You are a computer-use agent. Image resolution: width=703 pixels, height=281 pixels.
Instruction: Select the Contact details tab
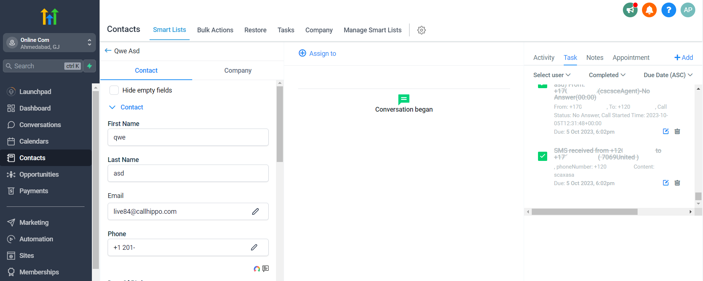[146, 71]
